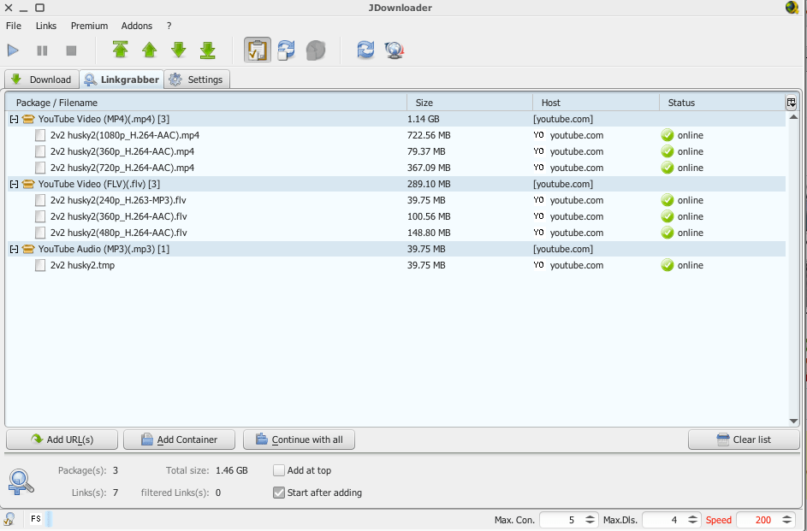
Task: Collapse the YouTube Video (FLV) package
Action: click(14, 184)
